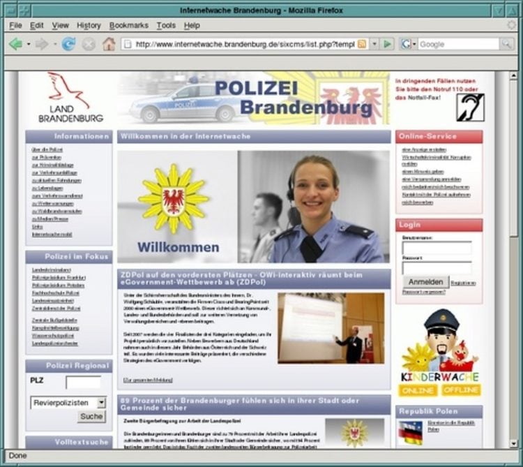The width and height of the screenshot is (523, 467).
Task: Click the German-Polish flag icon under Republik Polen
Action: [x=411, y=433]
